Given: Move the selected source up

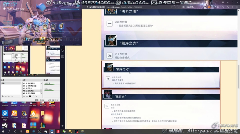Looking at the screenshot, I should (33, 96).
